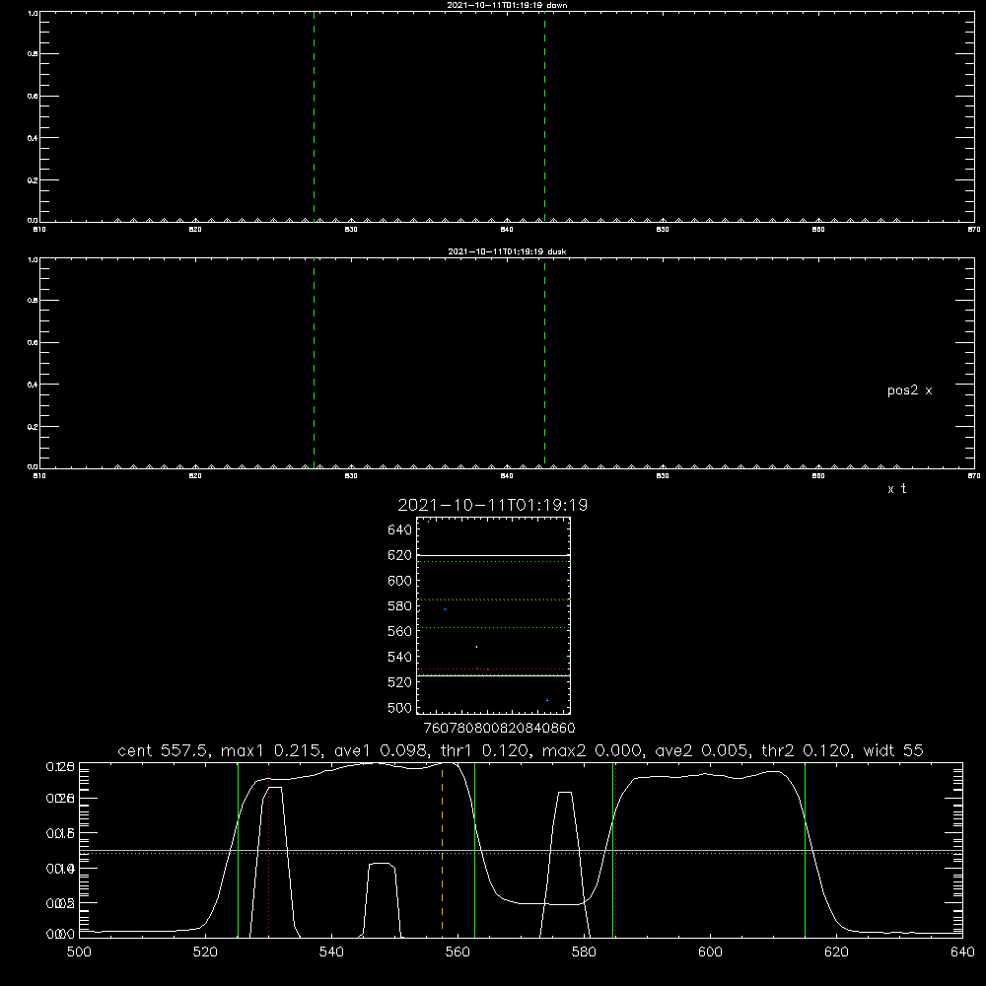Click the red dotted line near 585 in scatter plot
The height and width of the screenshot is (986, 986).
[494, 599]
